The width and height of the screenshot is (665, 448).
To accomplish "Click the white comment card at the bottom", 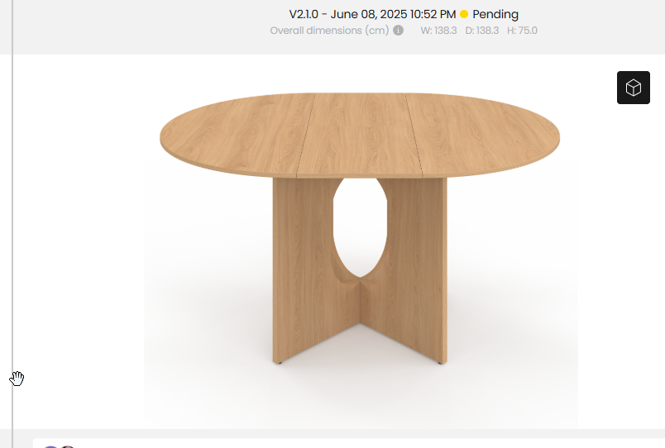I will coord(348,443).
